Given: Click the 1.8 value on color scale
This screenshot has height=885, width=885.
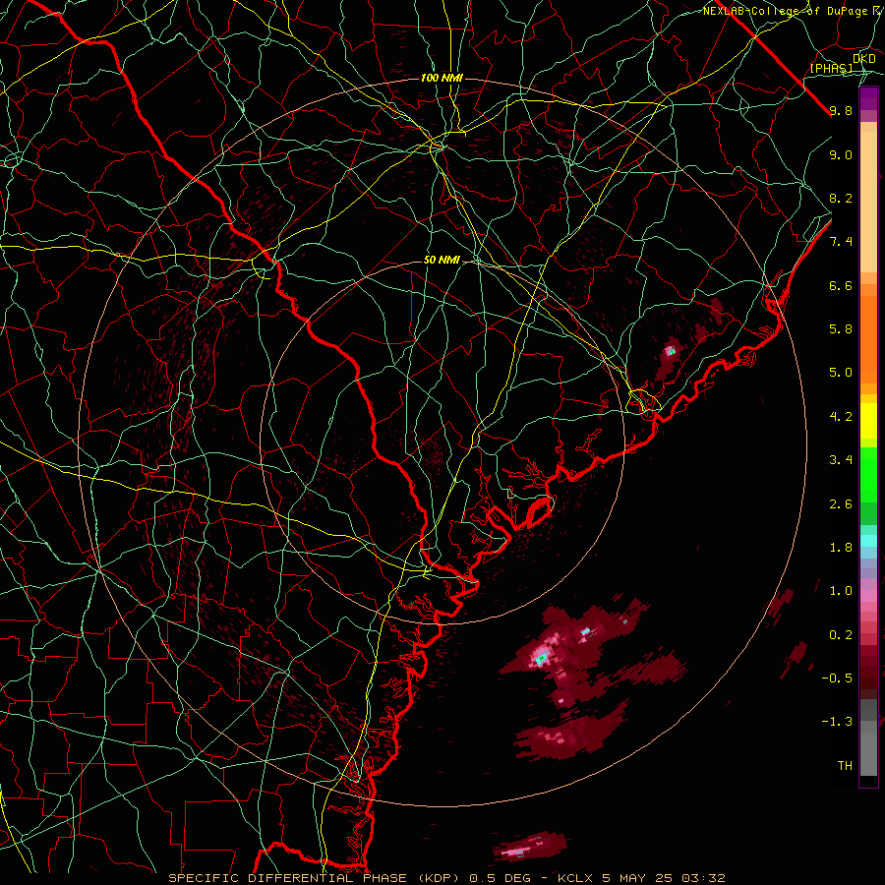Looking at the screenshot, I should coord(841,548).
